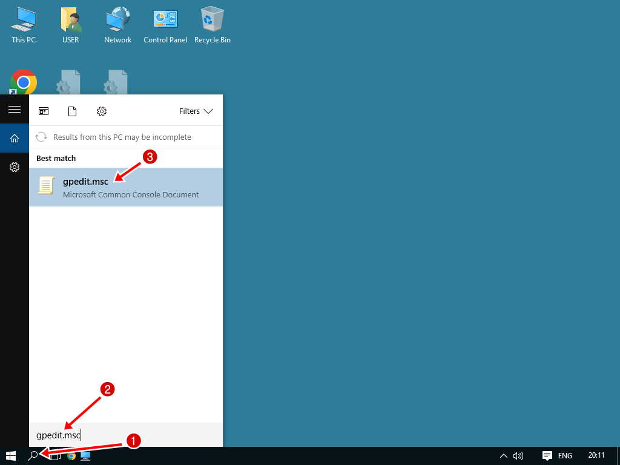620x465 pixels.
Task: Open the Windows Start menu
Action: coord(11,456)
